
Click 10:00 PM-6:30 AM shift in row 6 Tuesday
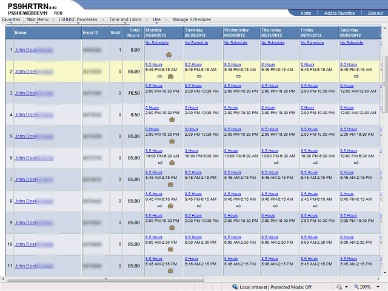click(202, 156)
